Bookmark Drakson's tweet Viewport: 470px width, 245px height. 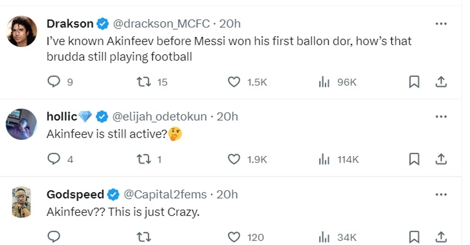pyautogui.click(x=414, y=82)
